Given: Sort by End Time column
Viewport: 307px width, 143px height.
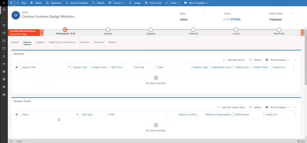Looking at the screenshot, I should pyautogui.click(x=139, y=67).
